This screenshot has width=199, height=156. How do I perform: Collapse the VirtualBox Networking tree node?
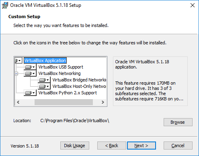point(16,73)
